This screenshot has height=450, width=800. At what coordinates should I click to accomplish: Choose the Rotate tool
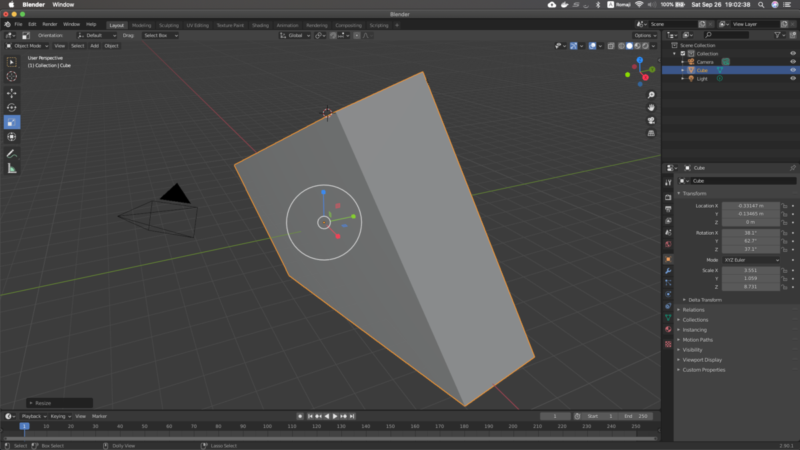pos(11,107)
